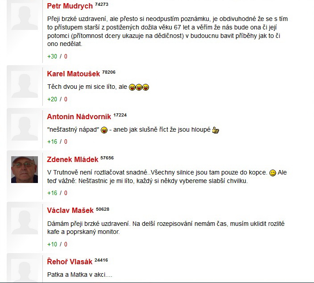This screenshot has width=314, height=283.
Task: Click Karel Matoušek's blank avatar placeholder
Action: tap(25, 84)
